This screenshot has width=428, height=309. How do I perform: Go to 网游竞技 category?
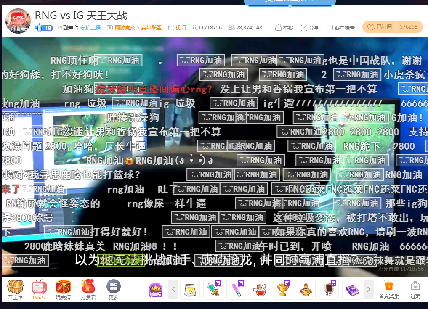click(125, 28)
